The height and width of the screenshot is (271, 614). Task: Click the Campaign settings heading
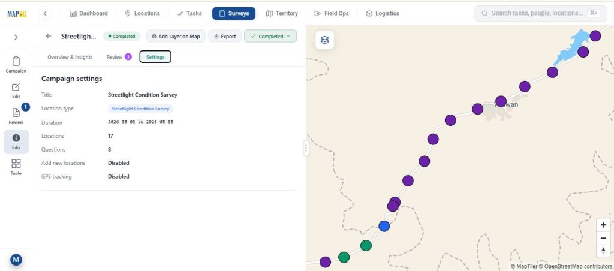point(72,79)
